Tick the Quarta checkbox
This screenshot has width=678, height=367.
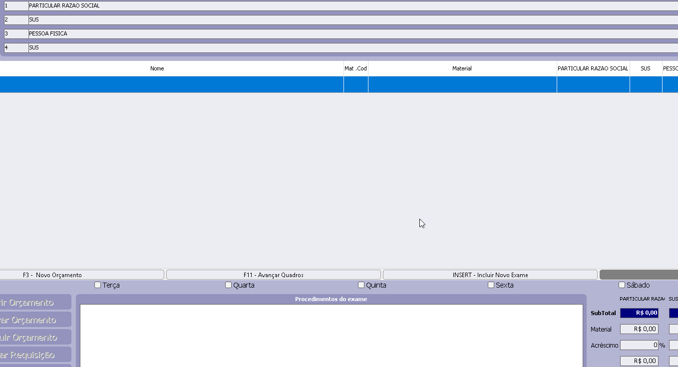click(x=229, y=285)
